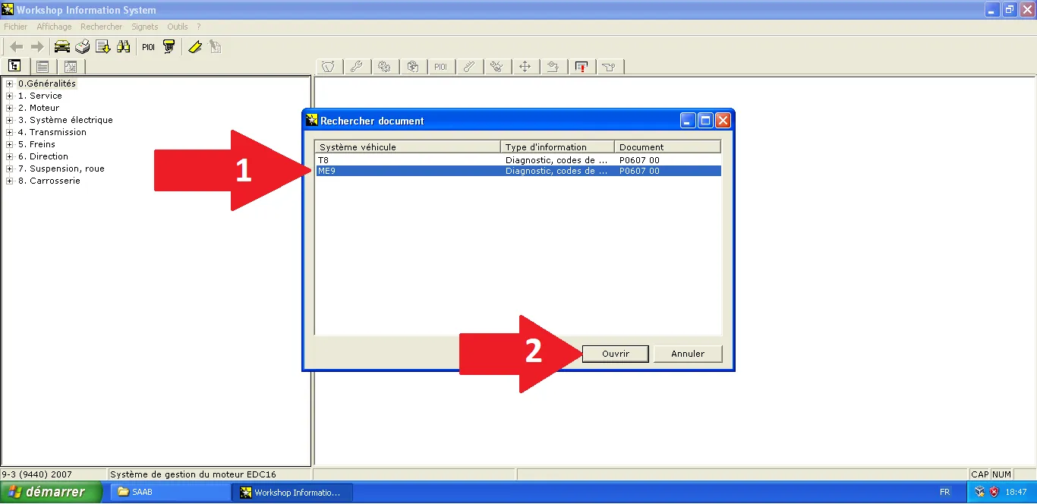
Task: Click the yellow car vehicle selection icon
Action: 62,47
